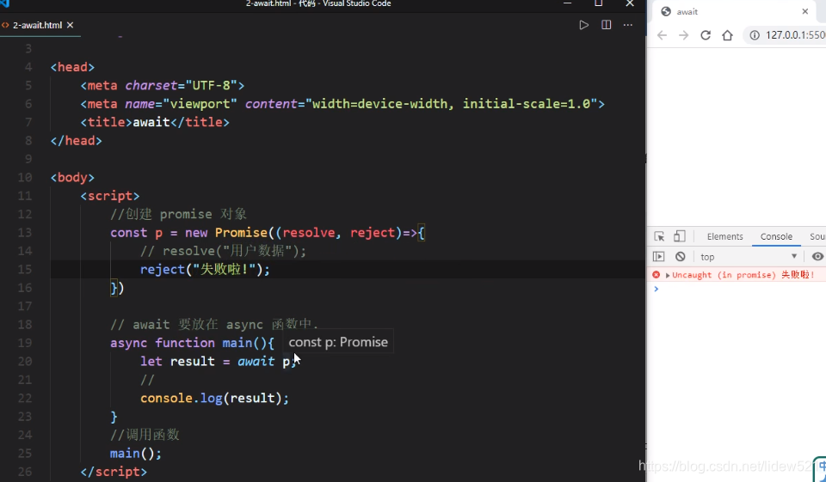Image resolution: width=826 pixels, height=482 pixels.
Task: Click the async function main() declaration
Action: 192,343
